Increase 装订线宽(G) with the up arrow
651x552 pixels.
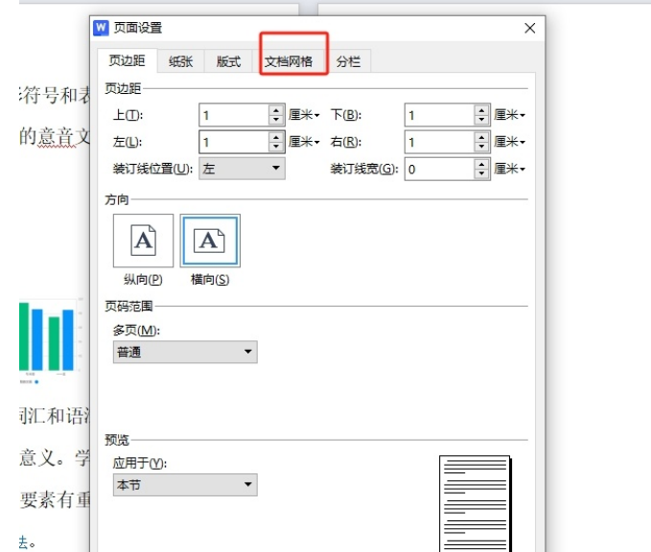pos(481,164)
